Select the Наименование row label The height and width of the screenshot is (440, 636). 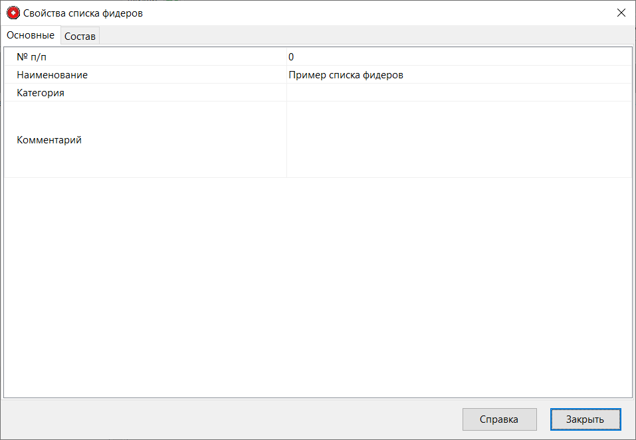(x=52, y=75)
